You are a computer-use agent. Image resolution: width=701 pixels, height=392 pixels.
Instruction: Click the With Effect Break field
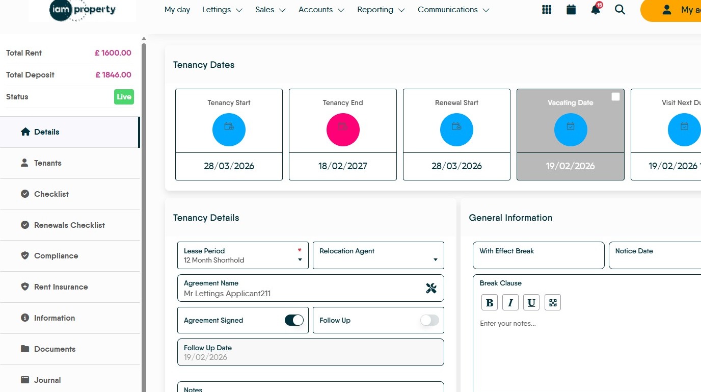coord(538,255)
